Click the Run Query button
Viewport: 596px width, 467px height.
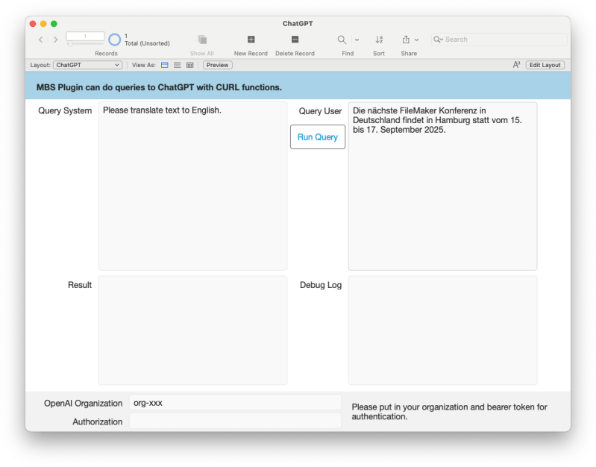click(x=318, y=137)
